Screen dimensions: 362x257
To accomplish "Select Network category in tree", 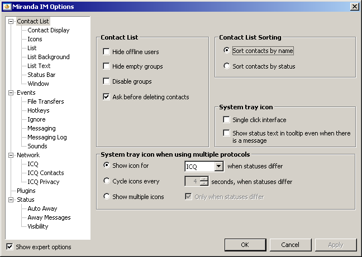I will [28, 155].
